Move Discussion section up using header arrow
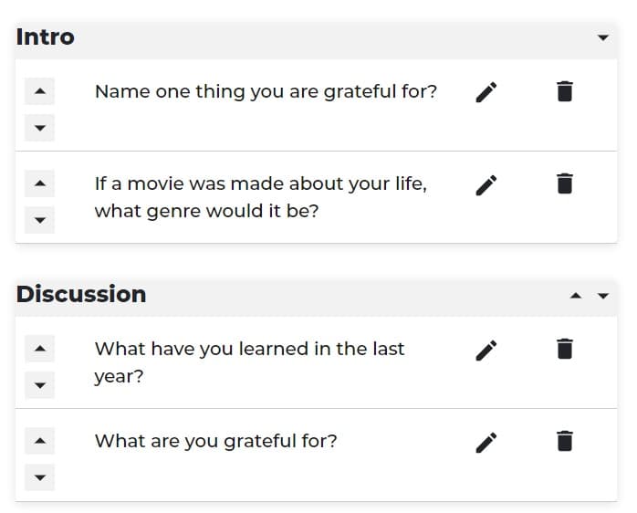Viewport: 637px width, 513px height. 575,296
